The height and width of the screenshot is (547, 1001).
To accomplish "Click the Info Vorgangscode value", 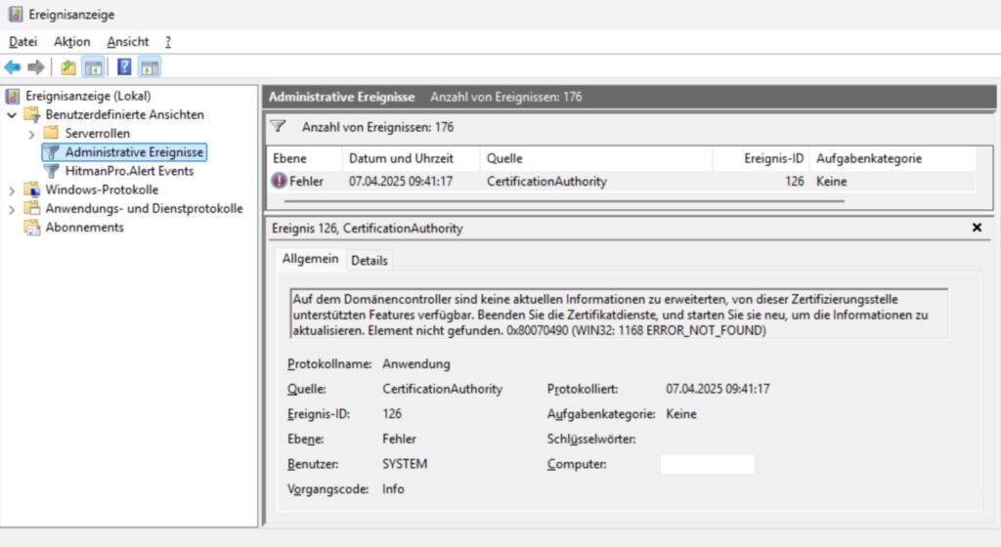I will 393,489.
